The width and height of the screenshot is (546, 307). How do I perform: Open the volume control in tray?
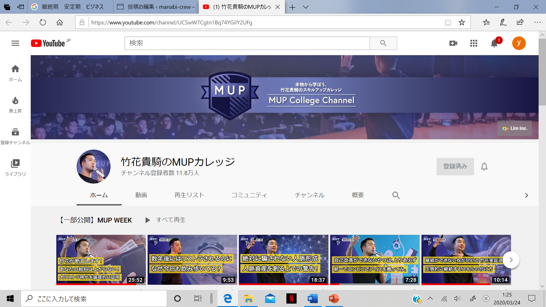tap(457, 298)
